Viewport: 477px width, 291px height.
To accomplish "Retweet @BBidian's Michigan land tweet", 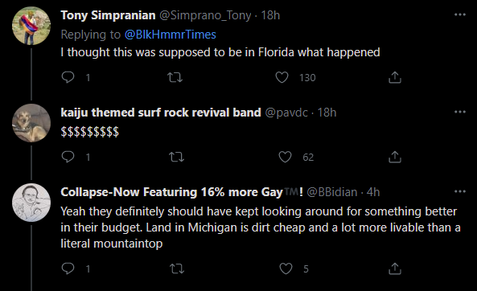I will (x=177, y=268).
